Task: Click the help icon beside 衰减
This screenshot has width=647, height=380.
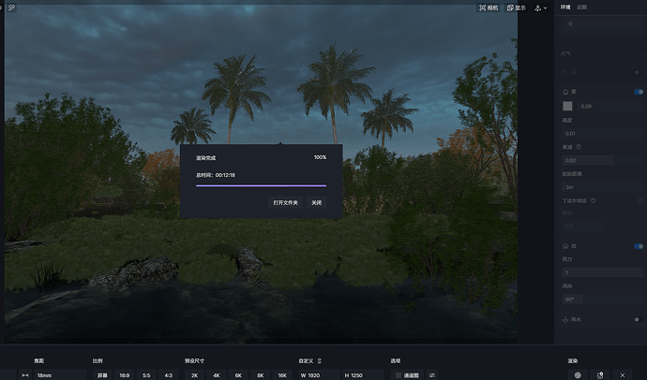Action: pyautogui.click(x=579, y=147)
